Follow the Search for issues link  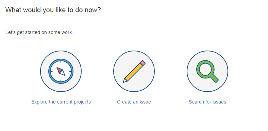[207, 102]
